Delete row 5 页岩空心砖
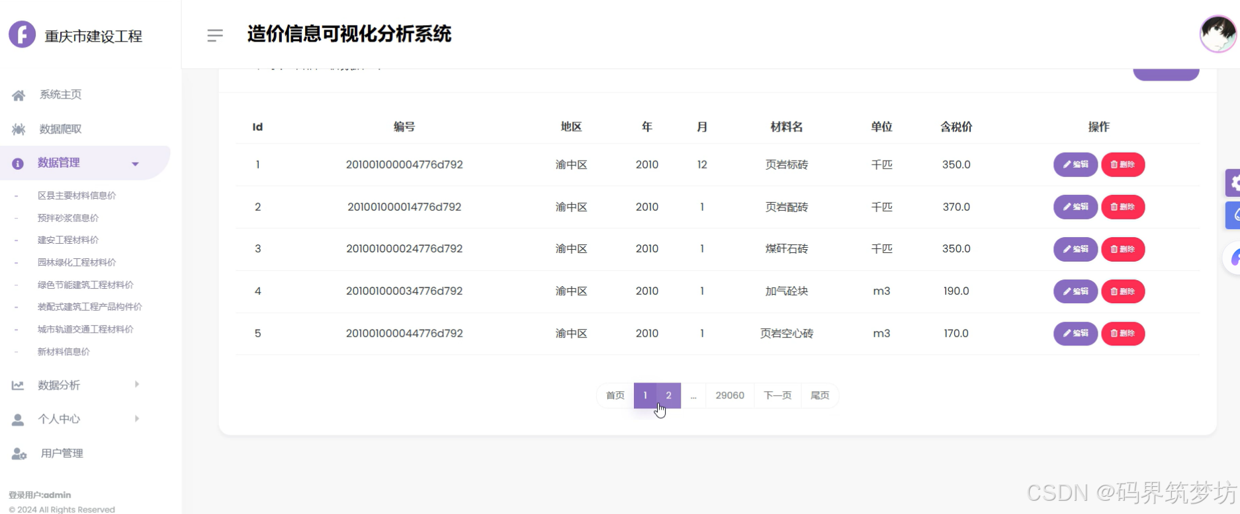The image size is (1240, 514). click(x=1123, y=334)
